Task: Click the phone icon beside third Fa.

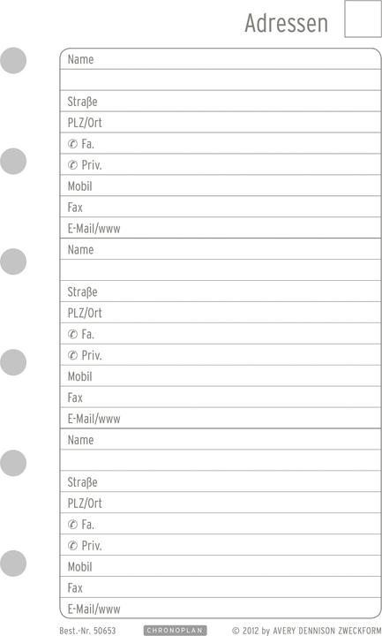Action: [x=72, y=525]
